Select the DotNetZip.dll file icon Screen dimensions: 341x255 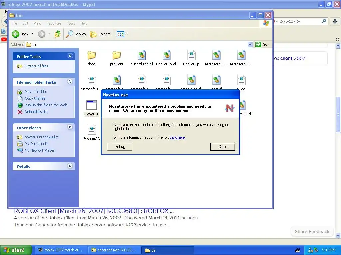167,55
